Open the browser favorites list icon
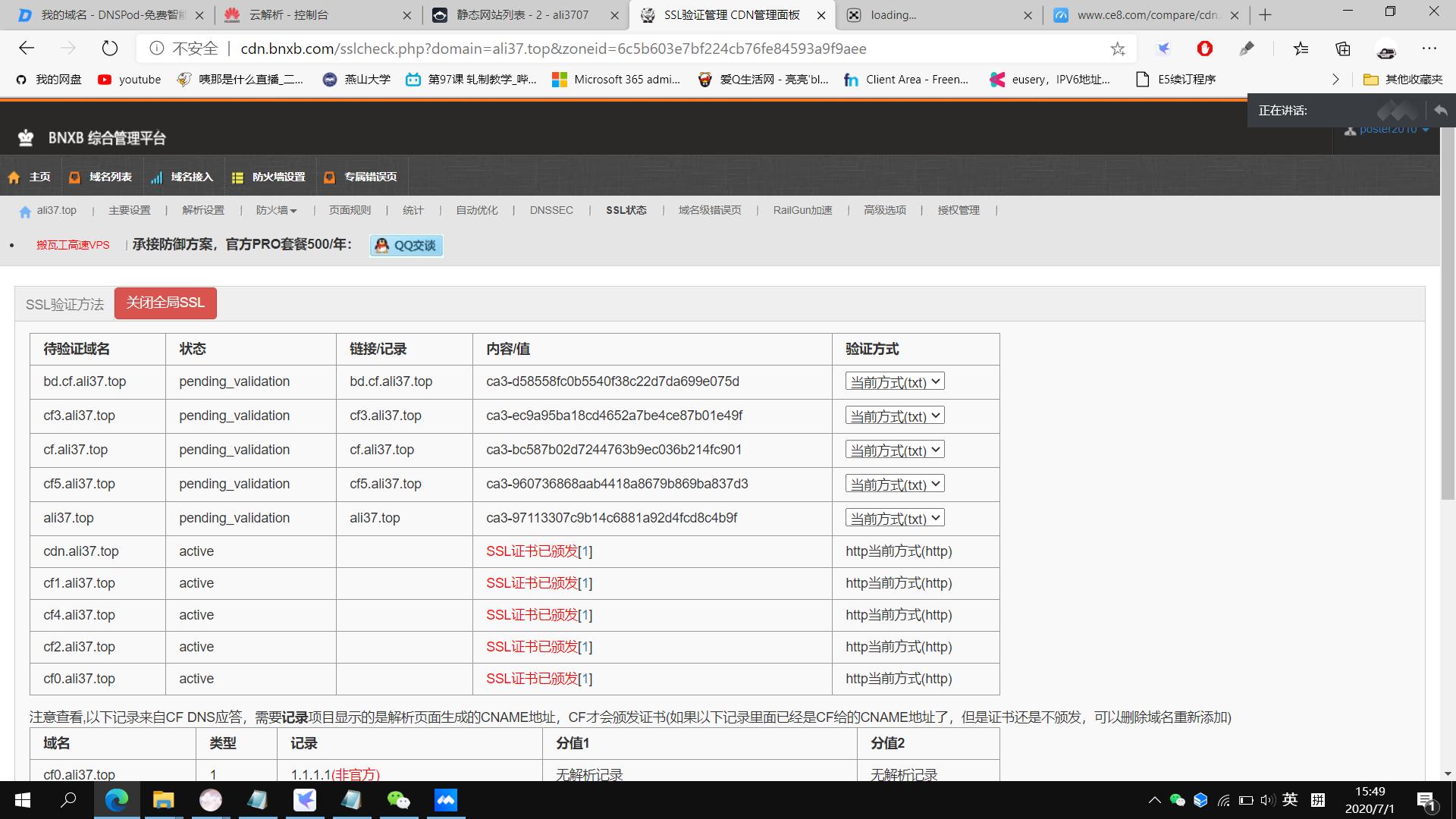 click(1301, 49)
